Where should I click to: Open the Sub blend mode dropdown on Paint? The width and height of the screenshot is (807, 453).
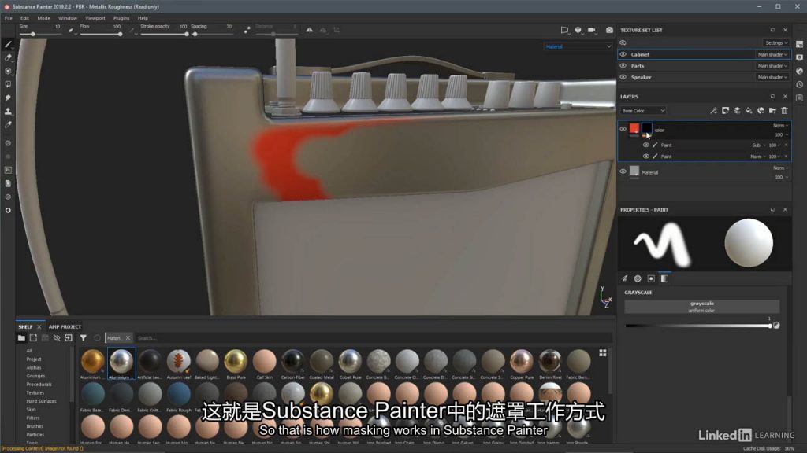coord(758,145)
